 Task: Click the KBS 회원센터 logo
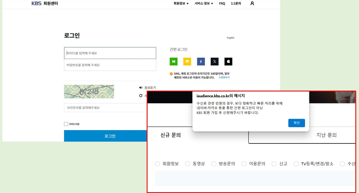coord(45,3)
